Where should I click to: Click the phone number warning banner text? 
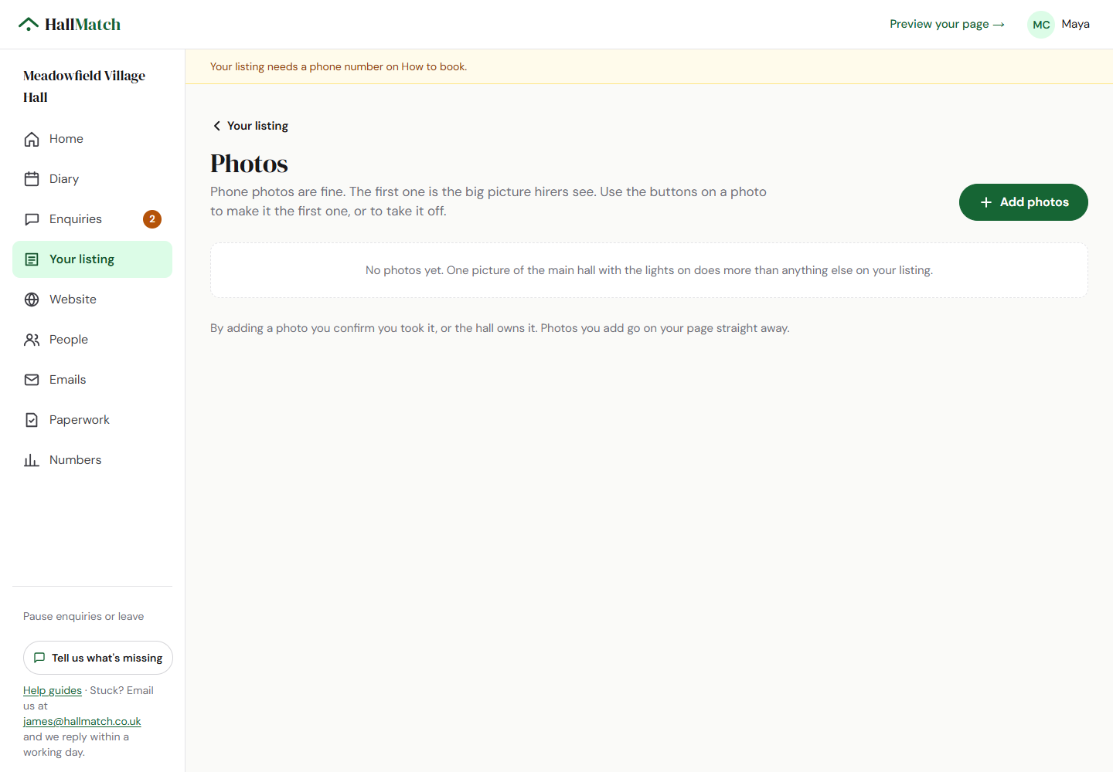[x=339, y=66]
